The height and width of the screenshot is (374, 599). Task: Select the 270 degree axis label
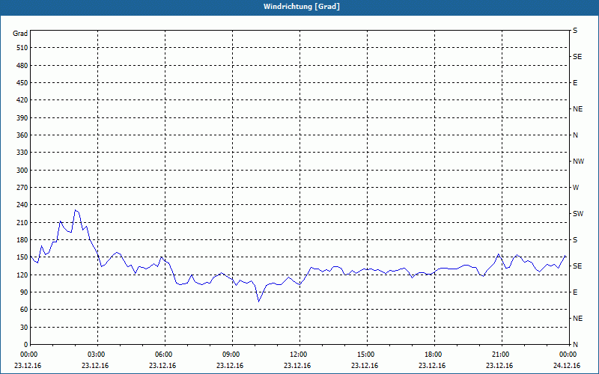click(22, 188)
